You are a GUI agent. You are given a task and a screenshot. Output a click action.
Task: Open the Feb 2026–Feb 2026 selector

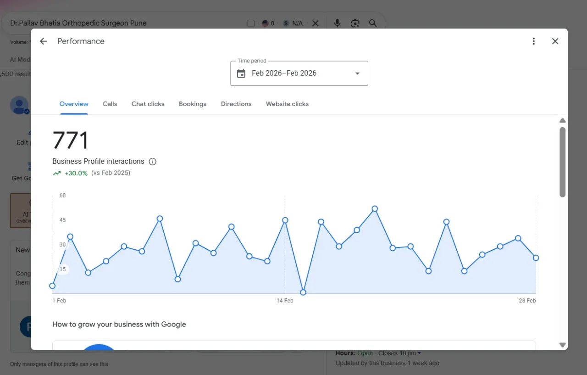(x=299, y=73)
